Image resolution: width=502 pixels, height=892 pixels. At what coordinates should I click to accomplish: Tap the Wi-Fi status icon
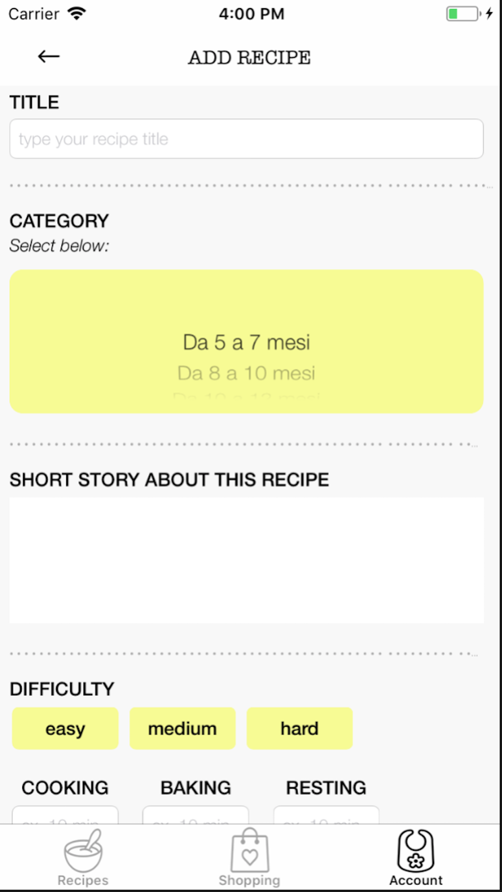point(77,14)
